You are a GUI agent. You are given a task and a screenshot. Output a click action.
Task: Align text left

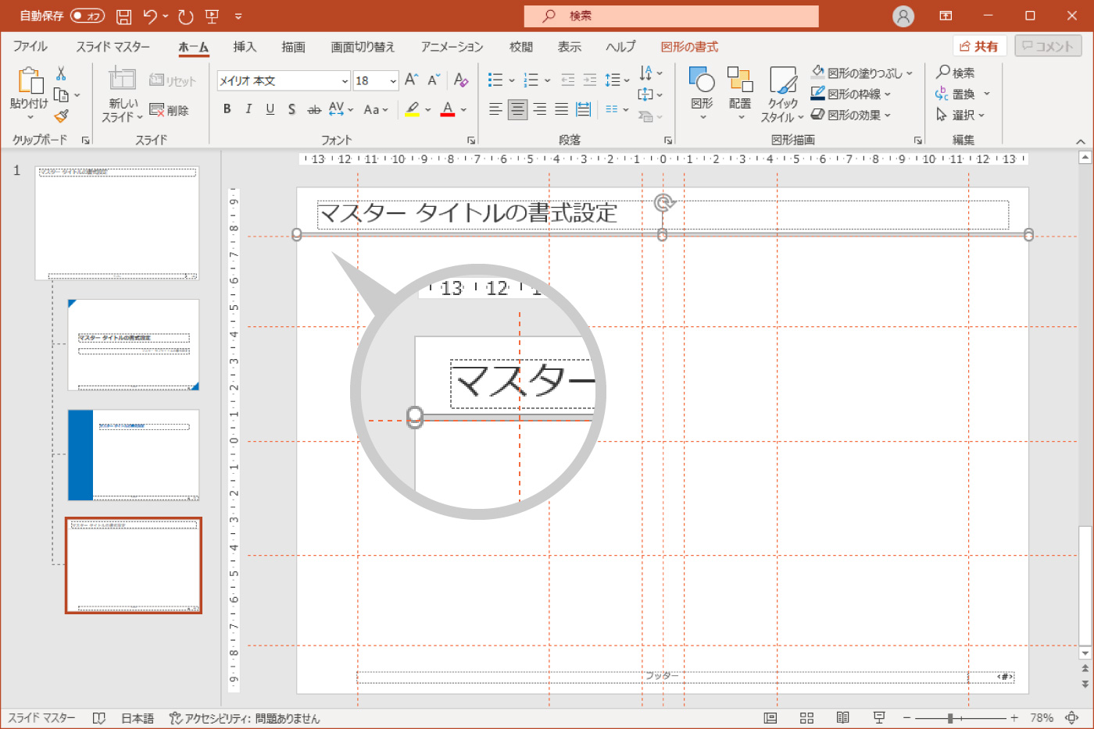pos(495,109)
